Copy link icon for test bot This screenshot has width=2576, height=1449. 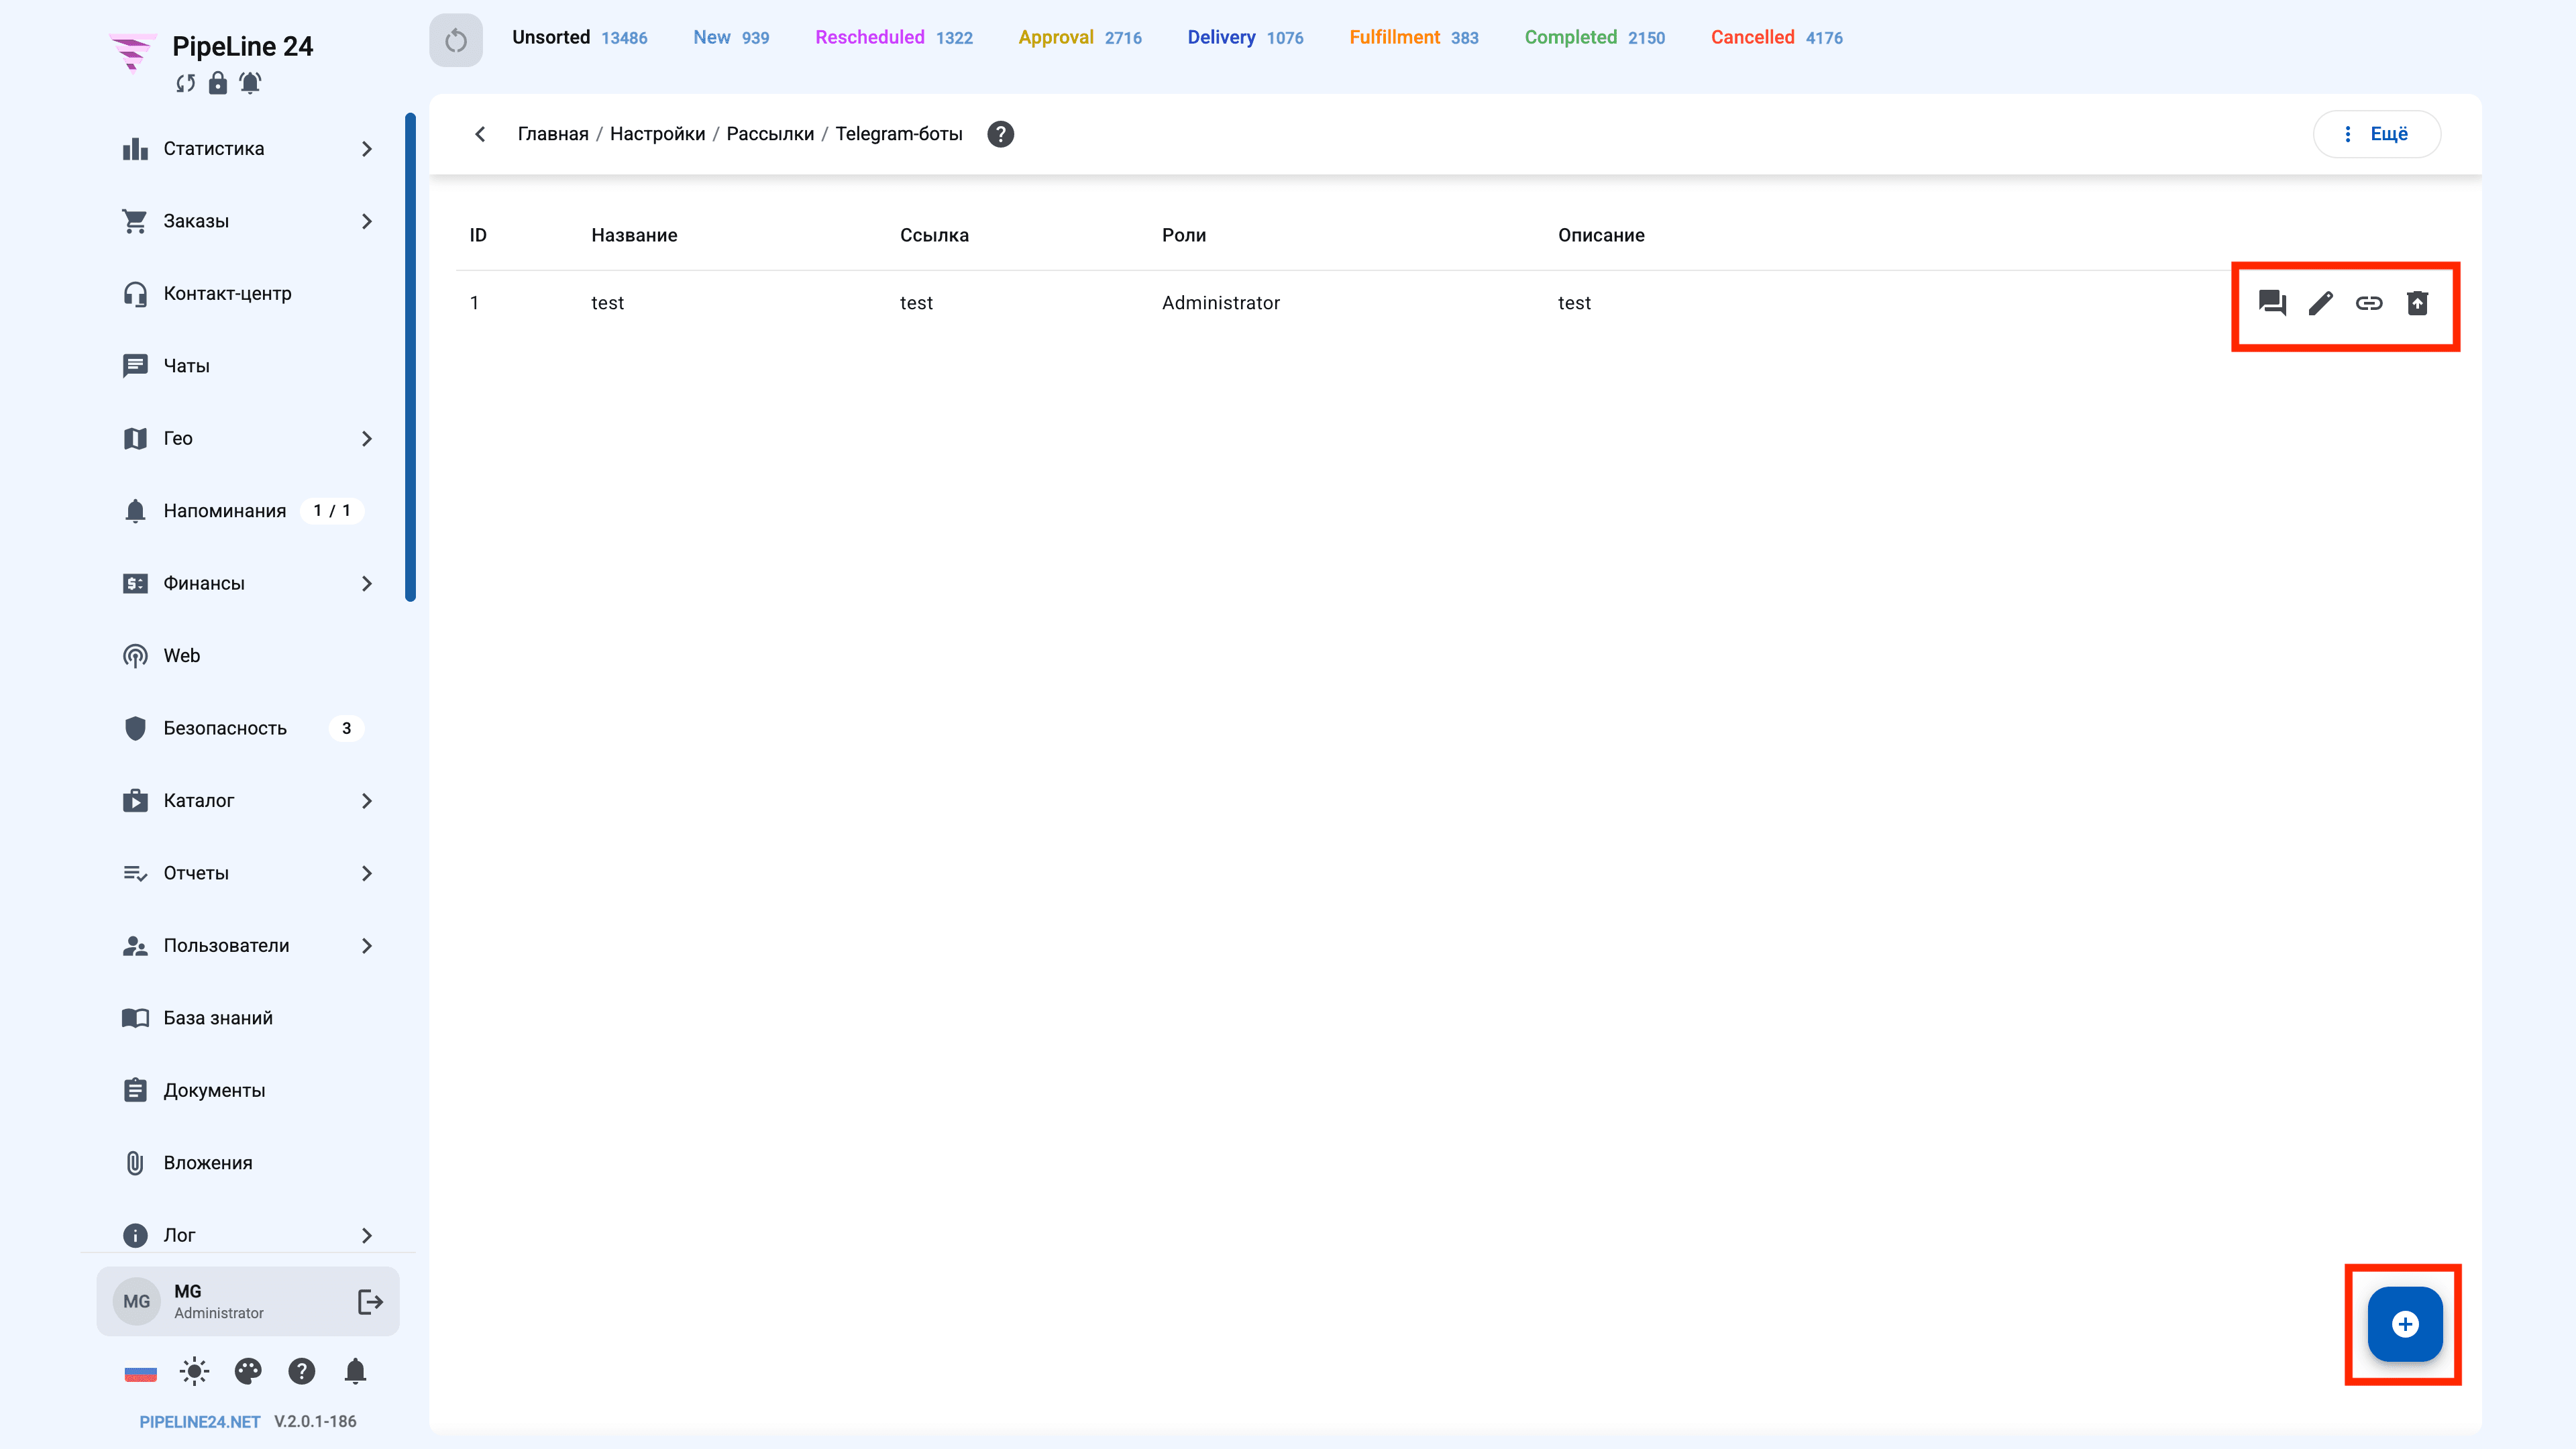[2369, 303]
